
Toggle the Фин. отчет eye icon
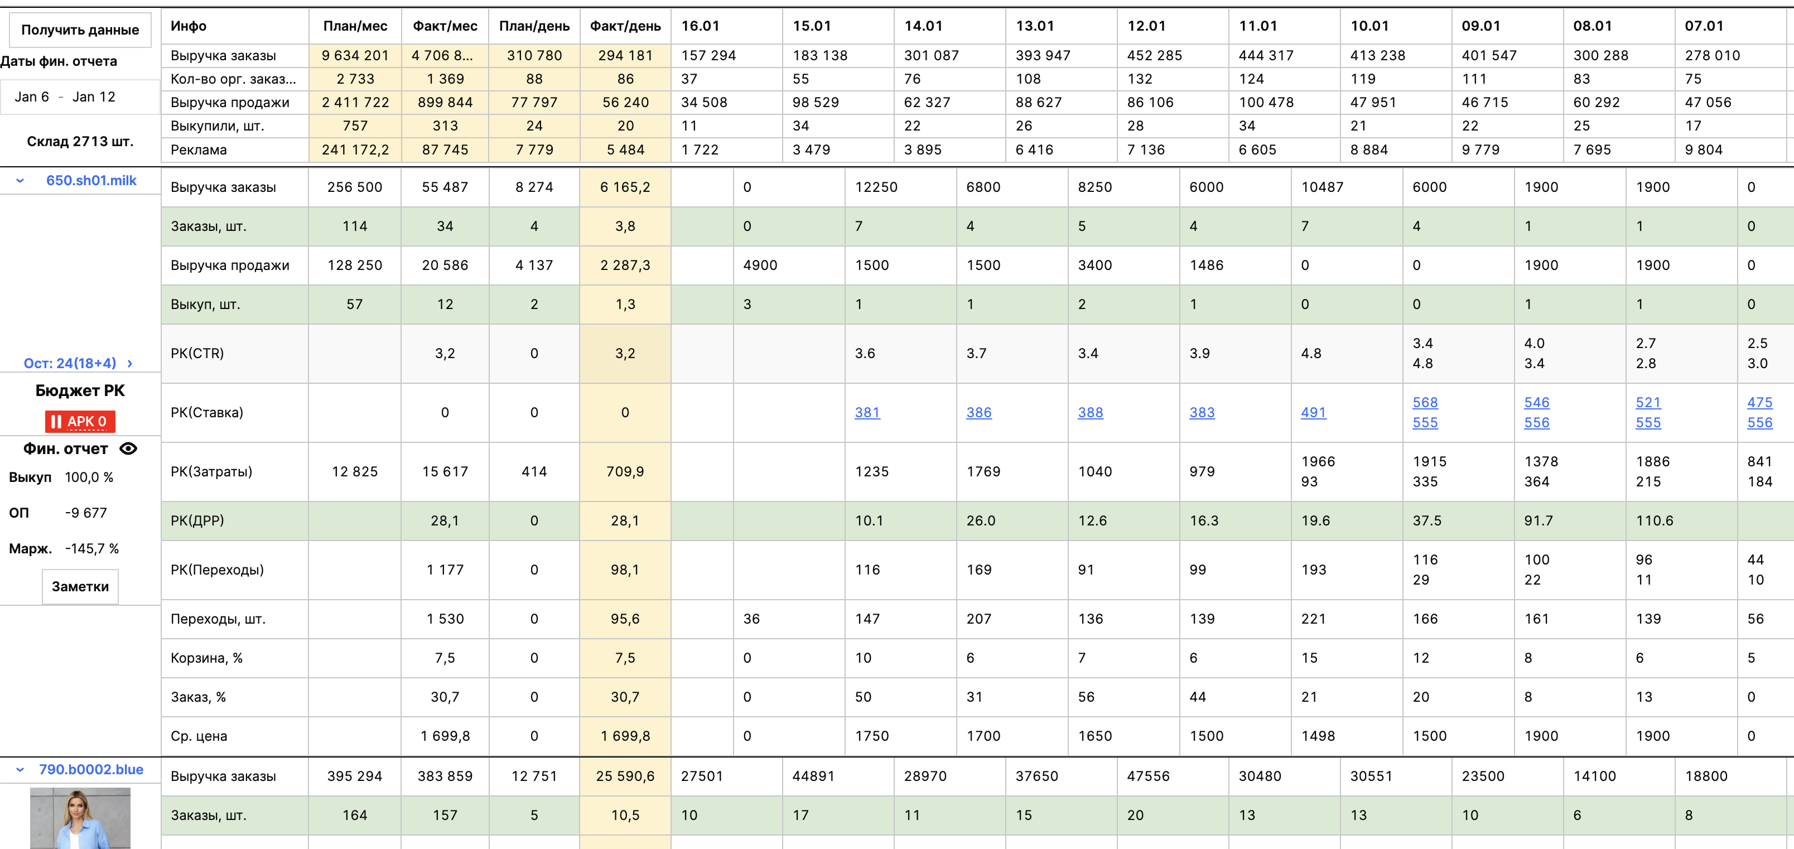point(128,448)
